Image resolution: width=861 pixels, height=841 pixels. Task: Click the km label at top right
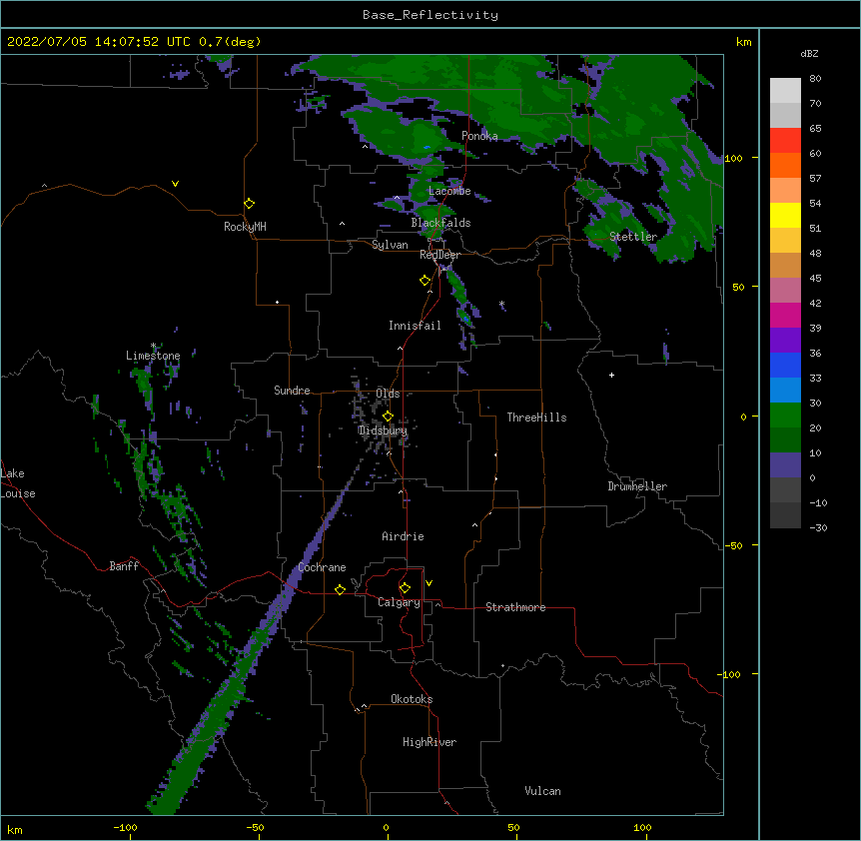coord(743,42)
